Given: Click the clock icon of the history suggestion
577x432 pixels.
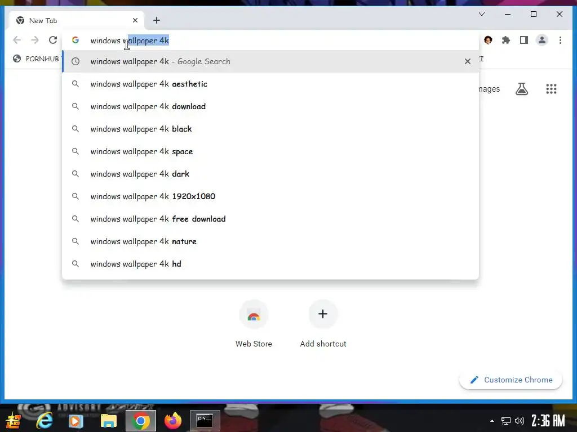Looking at the screenshot, I should coord(76,61).
